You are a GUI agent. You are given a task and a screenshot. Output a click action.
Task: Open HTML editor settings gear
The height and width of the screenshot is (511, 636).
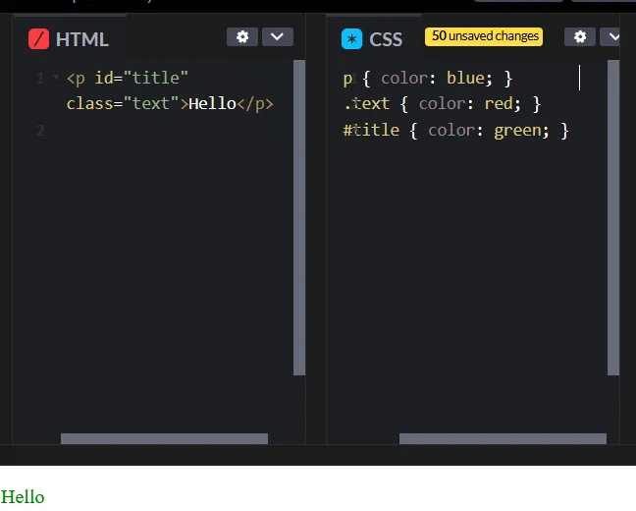click(242, 37)
